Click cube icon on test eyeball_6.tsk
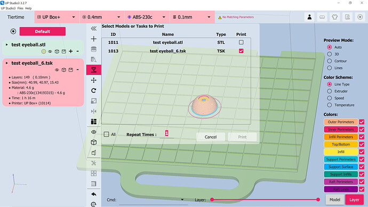The width and height of the screenshot is (368, 207). click(64, 70)
